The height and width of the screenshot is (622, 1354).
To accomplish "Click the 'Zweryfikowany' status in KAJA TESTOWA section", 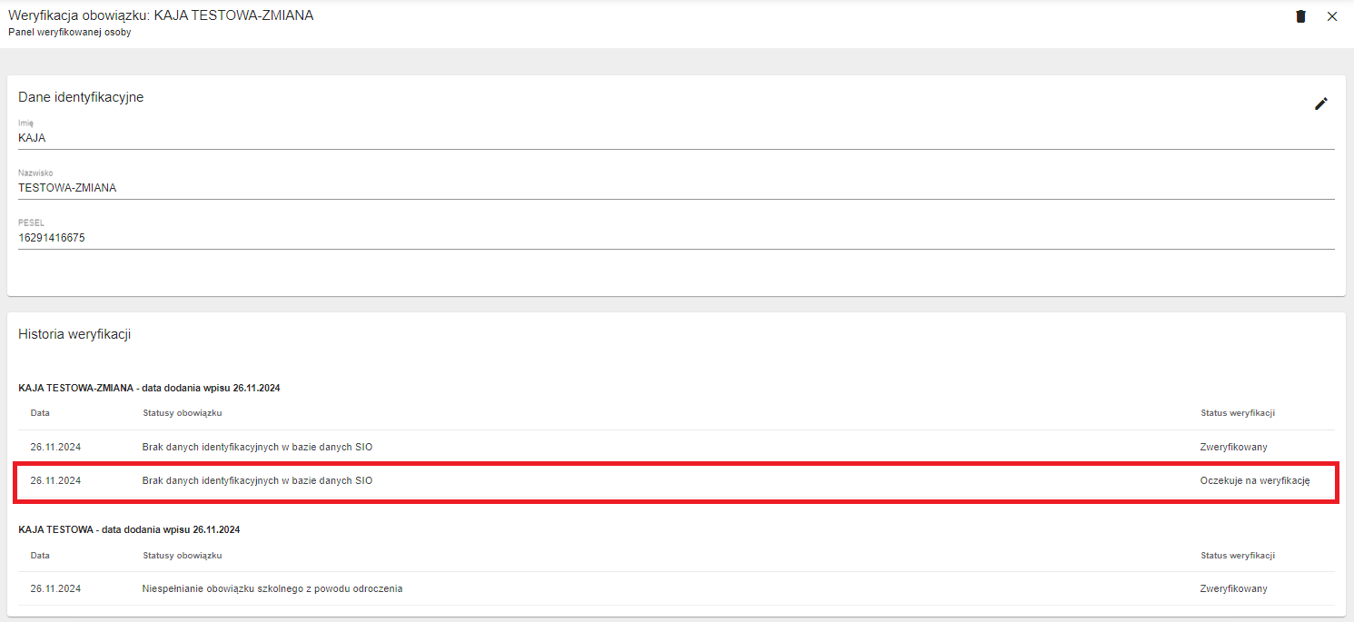I will click(x=1233, y=588).
